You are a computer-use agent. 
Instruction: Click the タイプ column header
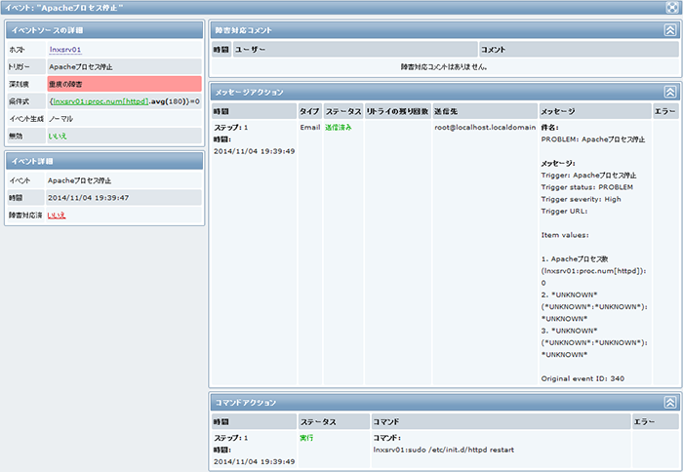pos(309,111)
